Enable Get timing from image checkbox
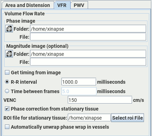152x136 pixels. coord(7,73)
